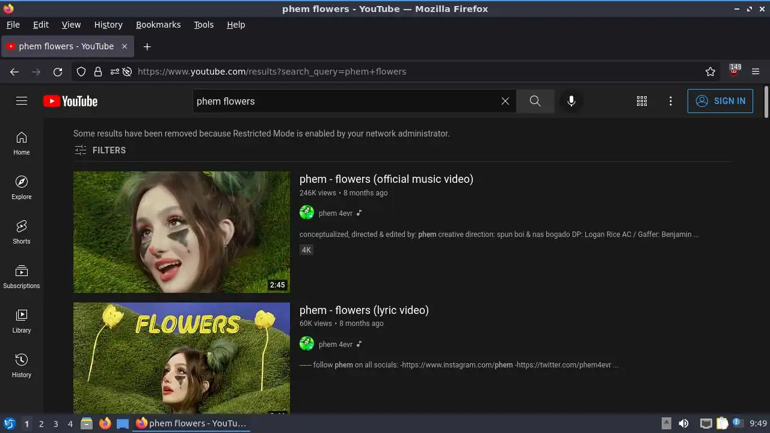Select the phem flowers - YouTube tab

click(67, 46)
